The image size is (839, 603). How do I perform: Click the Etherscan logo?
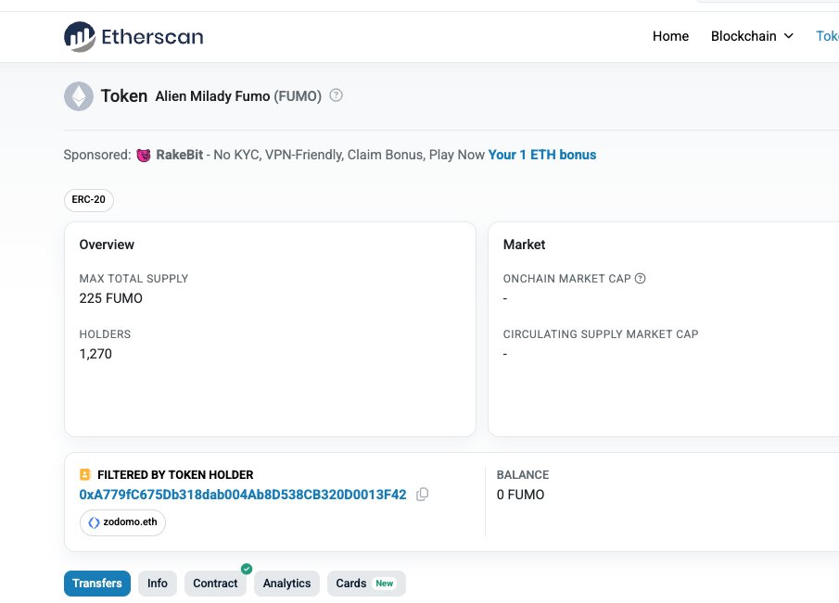[133, 36]
